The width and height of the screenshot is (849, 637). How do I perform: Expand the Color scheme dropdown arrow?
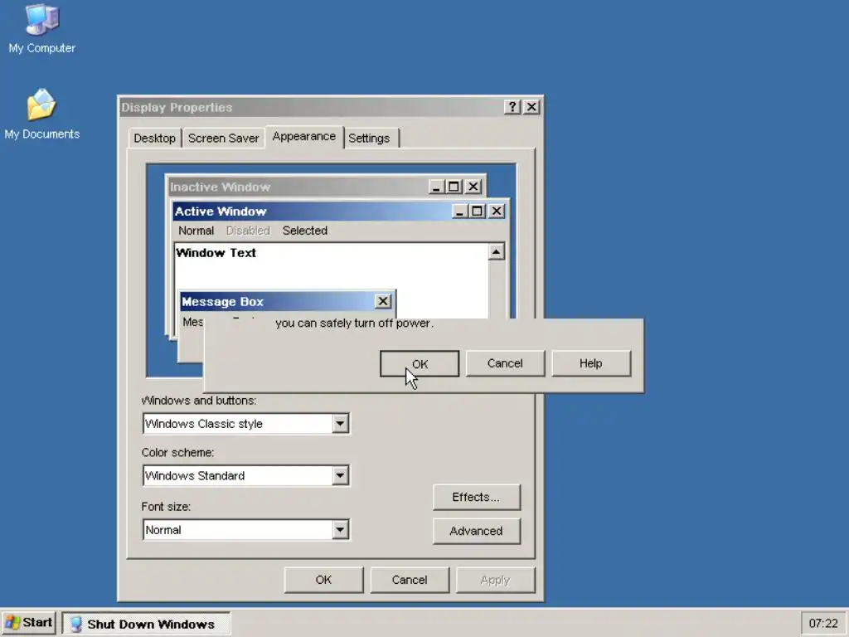coord(340,475)
